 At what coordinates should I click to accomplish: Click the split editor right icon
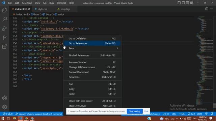pyautogui.click(x=207, y=9)
